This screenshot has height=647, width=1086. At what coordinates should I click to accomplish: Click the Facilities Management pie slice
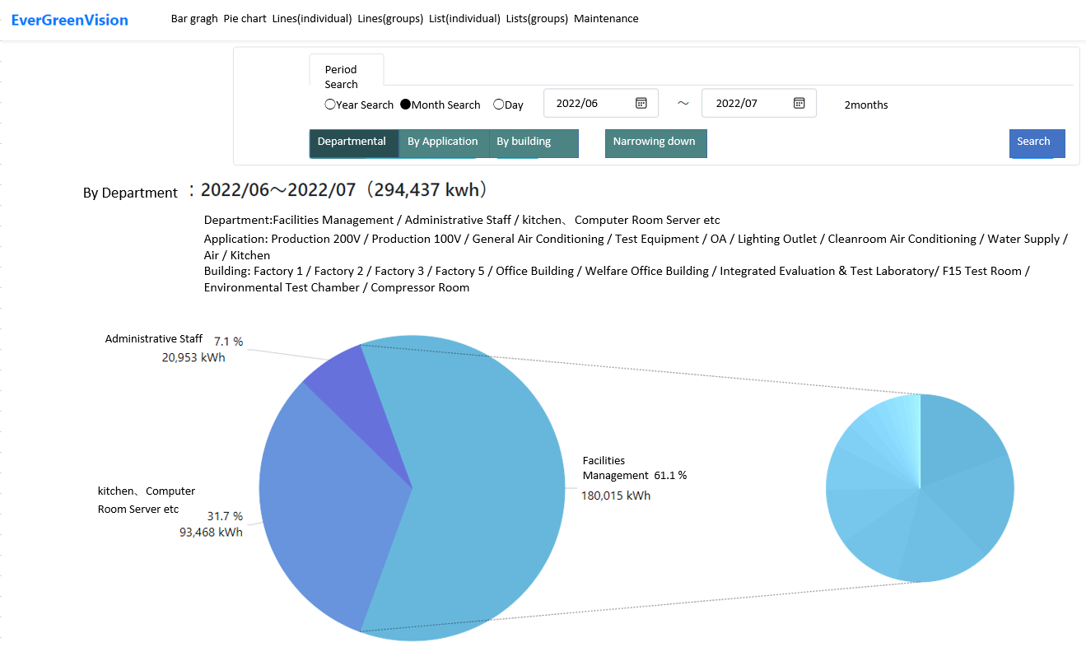[478, 494]
